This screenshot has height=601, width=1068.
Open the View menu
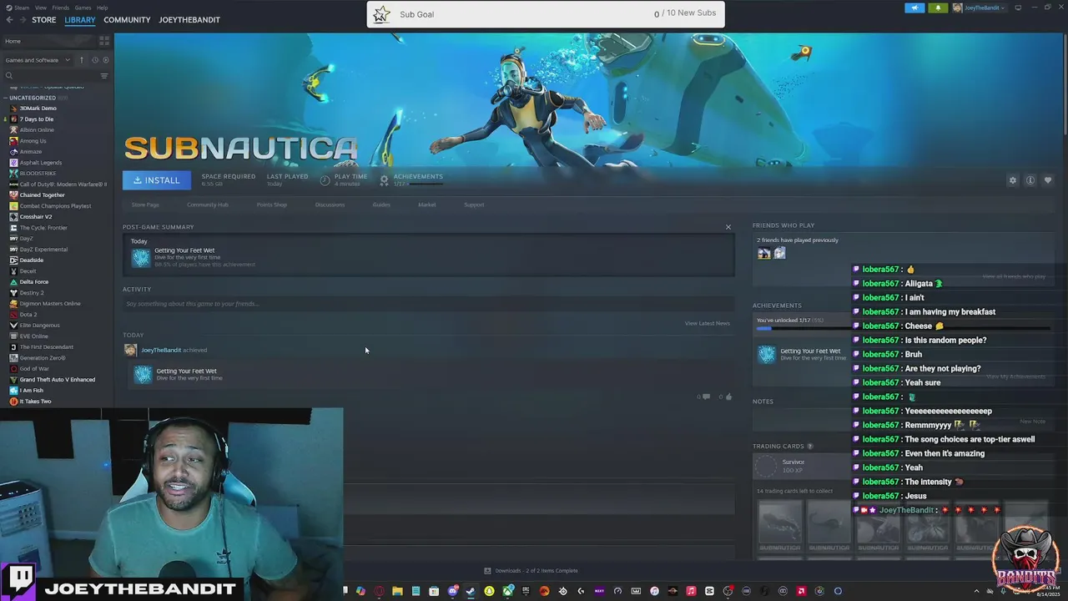coord(41,8)
